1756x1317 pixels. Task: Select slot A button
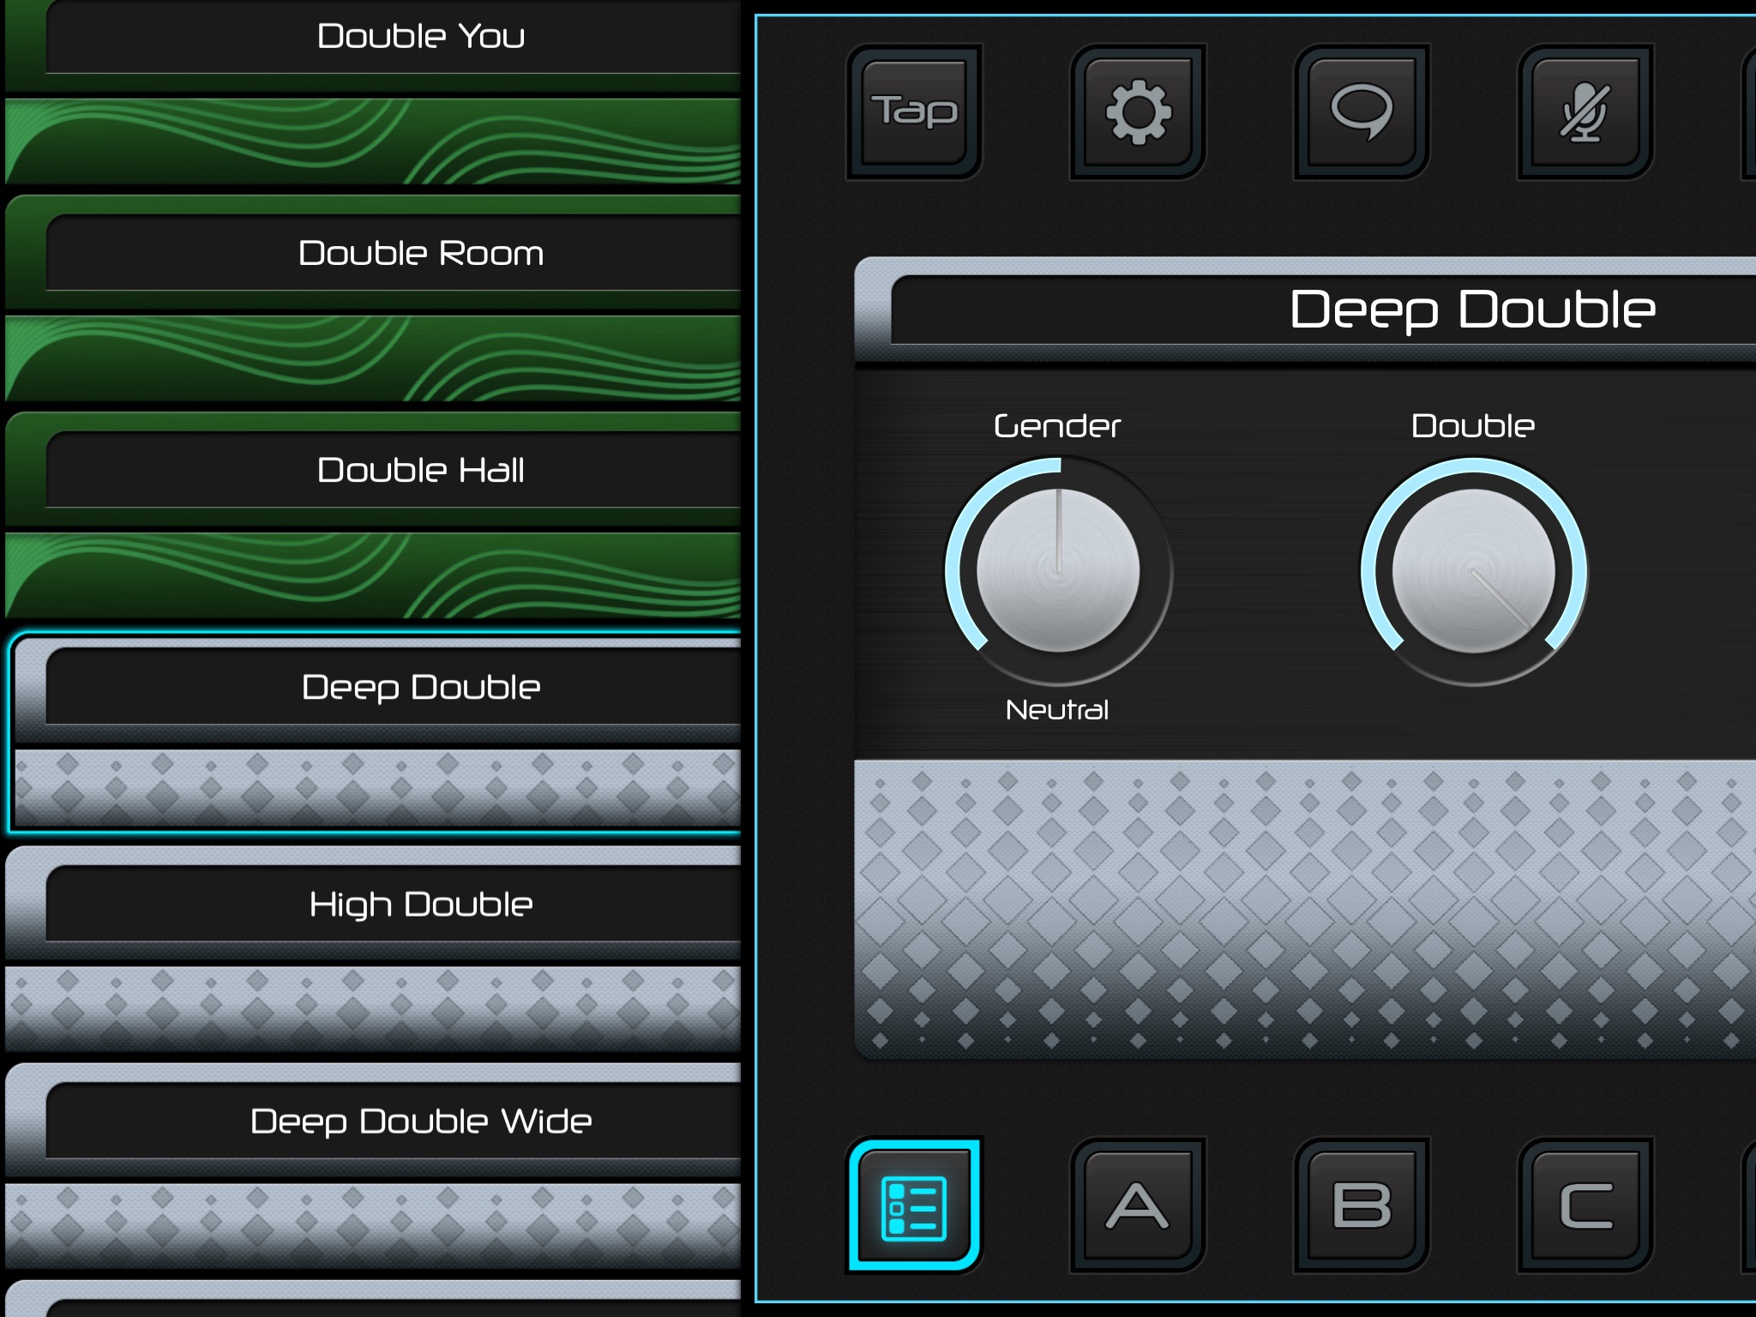1138,1206
